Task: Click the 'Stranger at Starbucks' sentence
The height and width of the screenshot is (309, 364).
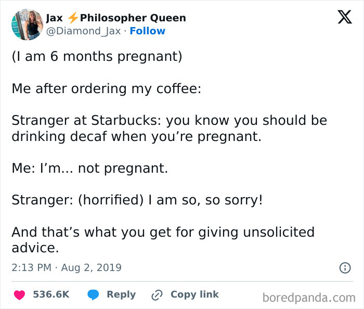Action: point(169,128)
